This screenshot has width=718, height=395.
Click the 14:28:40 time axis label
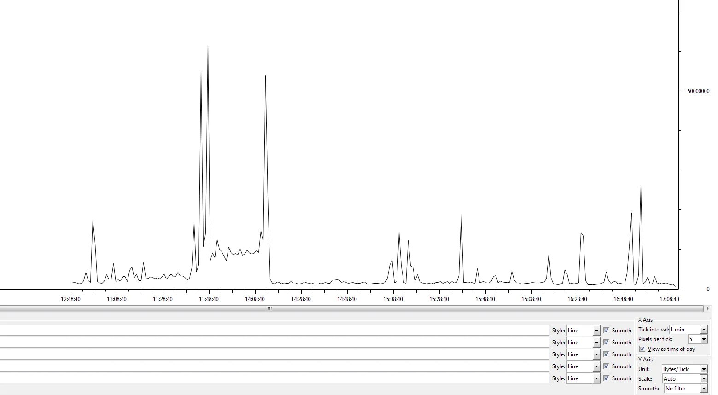(x=301, y=299)
